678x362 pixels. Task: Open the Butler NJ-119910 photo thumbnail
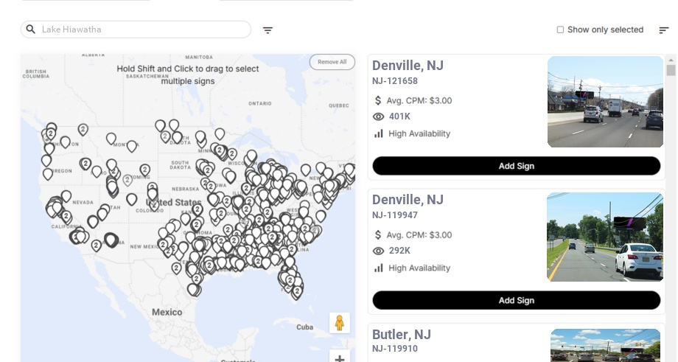point(605,346)
